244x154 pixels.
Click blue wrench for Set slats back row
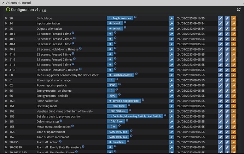coord(172,116)
